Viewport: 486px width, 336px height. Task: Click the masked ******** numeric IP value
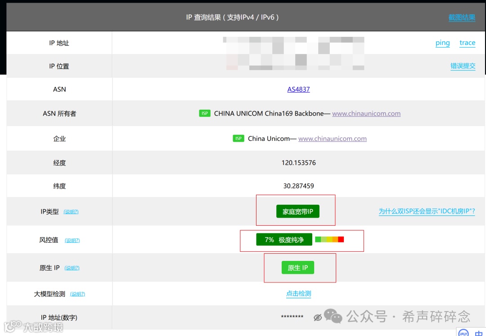tap(292, 317)
